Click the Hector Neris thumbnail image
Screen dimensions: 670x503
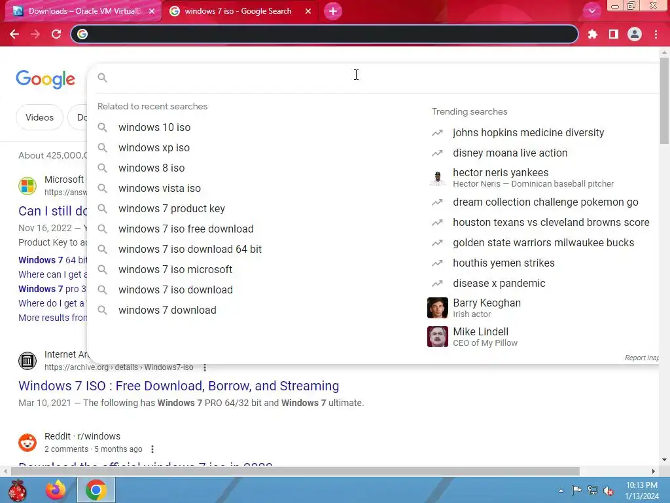pyautogui.click(x=438, y=178)
